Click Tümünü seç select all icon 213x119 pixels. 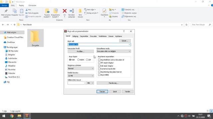coord(123,10)
